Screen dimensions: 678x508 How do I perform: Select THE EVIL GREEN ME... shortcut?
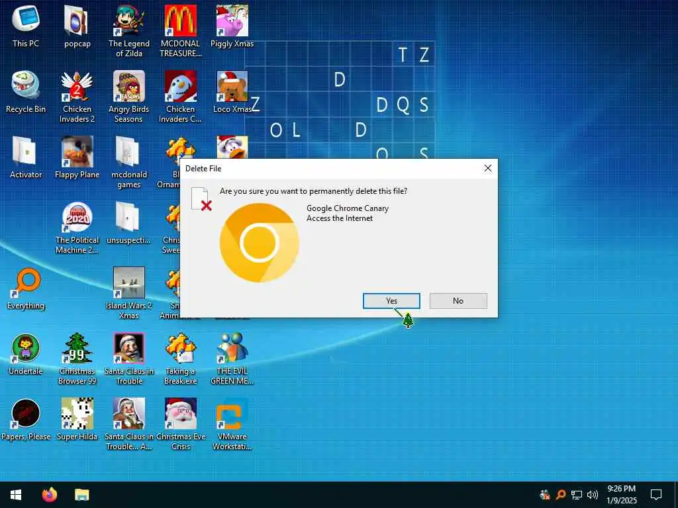click(232, 359)
